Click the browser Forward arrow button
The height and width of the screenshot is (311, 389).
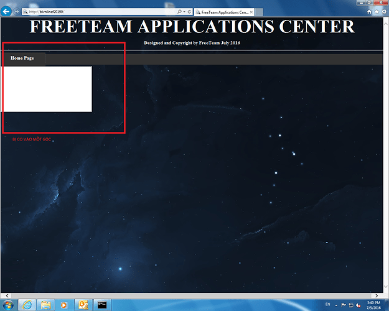(x=16, y=11)
